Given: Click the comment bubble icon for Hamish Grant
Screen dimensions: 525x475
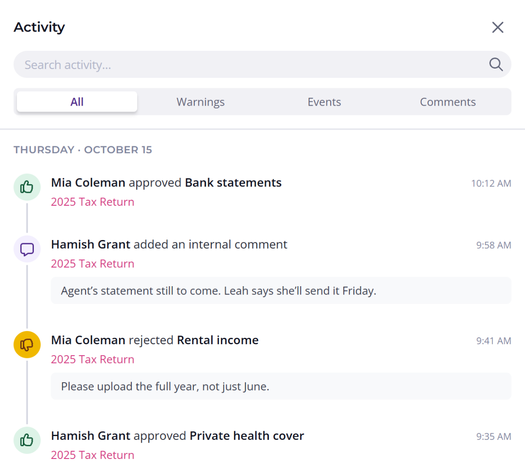Looking at the screenshot, I should coord(27,249).
